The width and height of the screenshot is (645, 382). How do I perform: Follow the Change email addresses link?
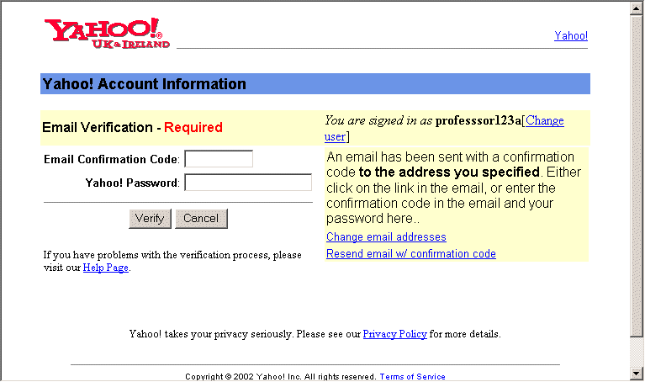[x=386, y=237]
